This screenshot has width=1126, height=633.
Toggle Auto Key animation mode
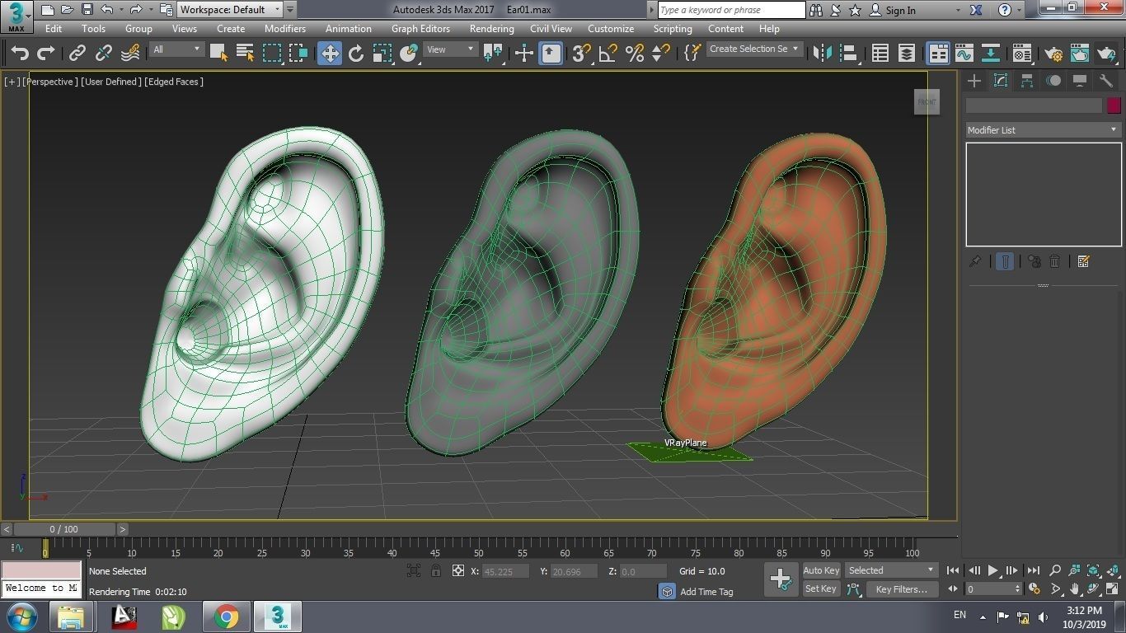click(821, 570)
